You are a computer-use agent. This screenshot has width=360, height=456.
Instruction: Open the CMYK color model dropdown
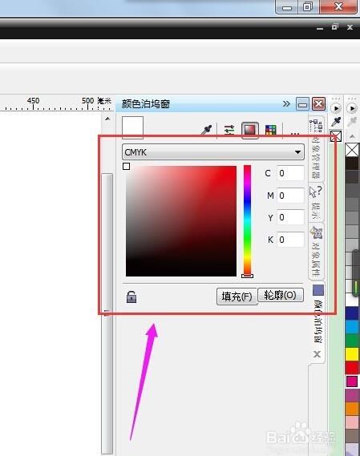click(x=213, y=151)
